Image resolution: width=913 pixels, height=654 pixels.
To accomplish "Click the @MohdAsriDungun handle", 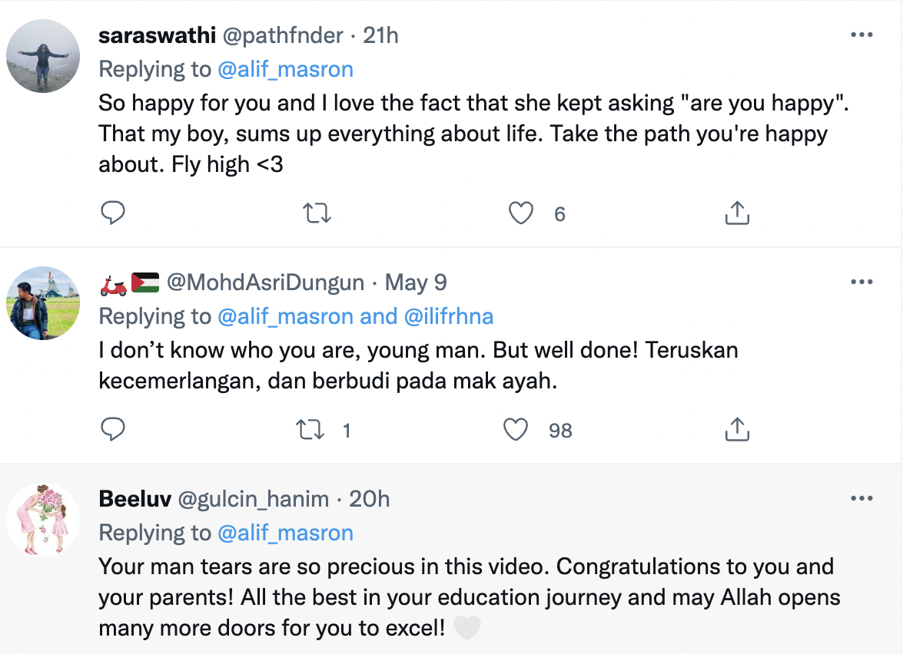I will tap(265, 282).
